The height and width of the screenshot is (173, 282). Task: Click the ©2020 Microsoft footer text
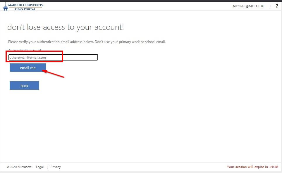(19, 167)
